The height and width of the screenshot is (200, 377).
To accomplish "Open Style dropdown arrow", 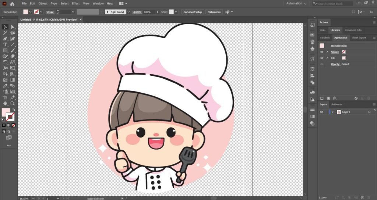I will (176, 12).
